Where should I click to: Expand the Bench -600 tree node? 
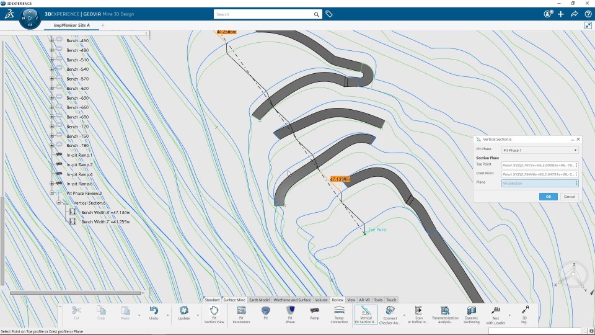click(52, 87)
